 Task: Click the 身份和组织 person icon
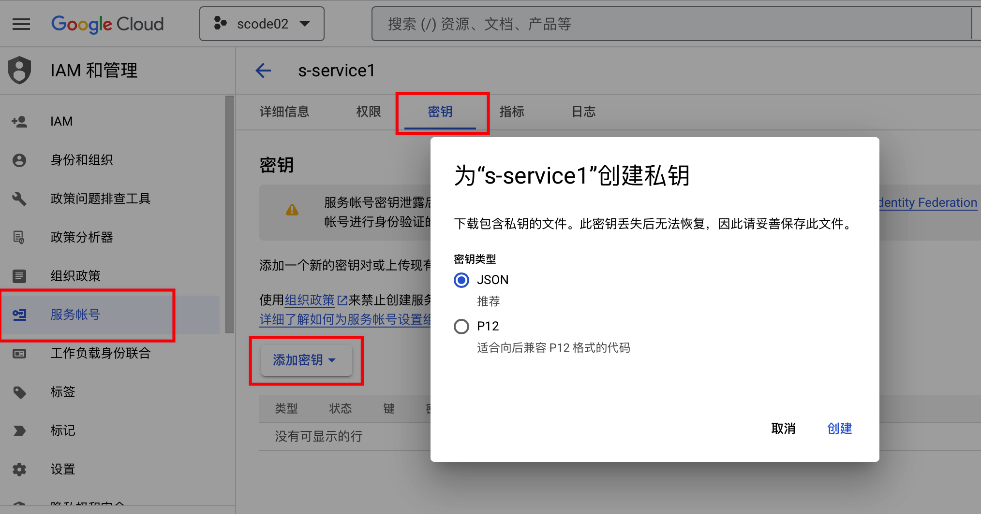click(x=19, y=160)
